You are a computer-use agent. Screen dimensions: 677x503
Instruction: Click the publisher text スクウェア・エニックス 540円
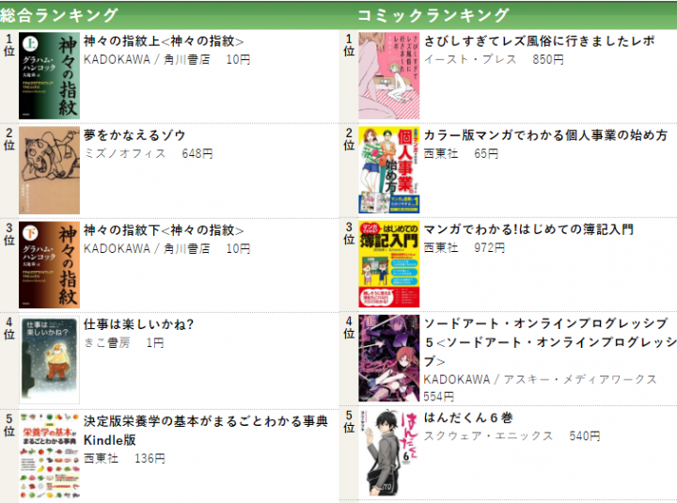(512, 436)
